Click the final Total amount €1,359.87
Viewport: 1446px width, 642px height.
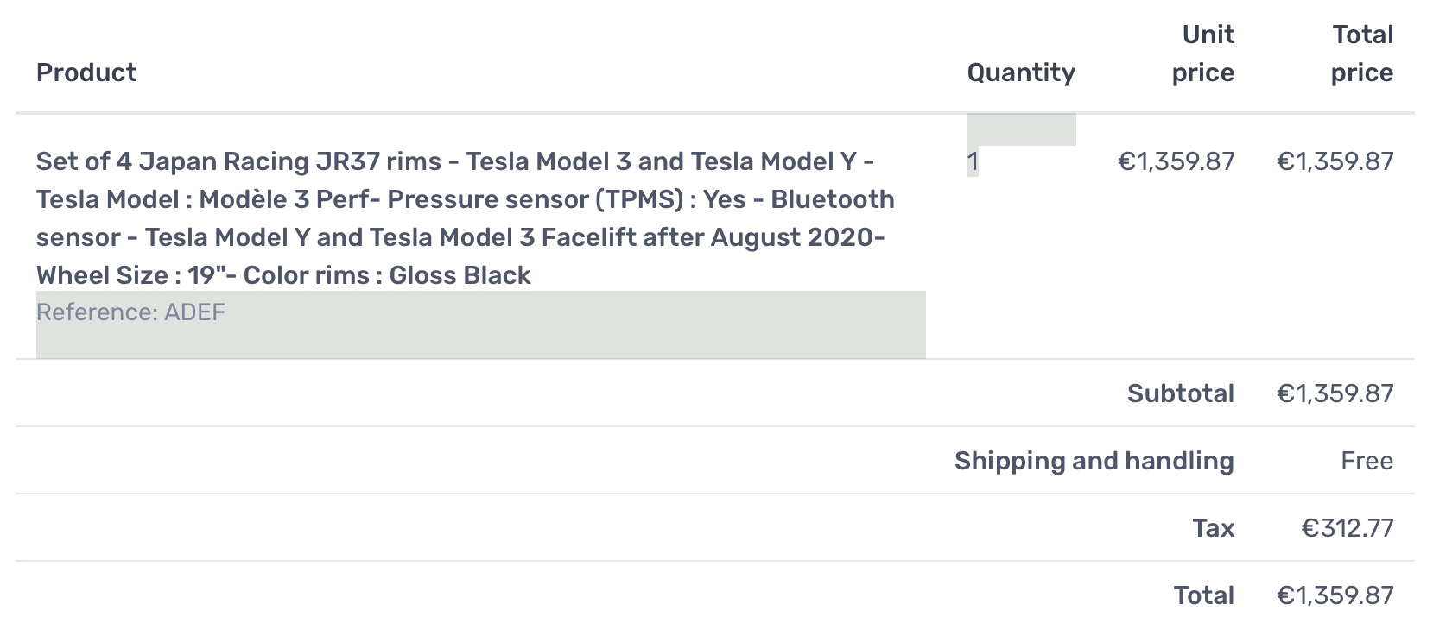(x=1335, y=595)
